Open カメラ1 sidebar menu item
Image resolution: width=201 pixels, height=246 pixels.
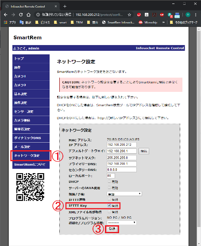click(x=31, y=76)
